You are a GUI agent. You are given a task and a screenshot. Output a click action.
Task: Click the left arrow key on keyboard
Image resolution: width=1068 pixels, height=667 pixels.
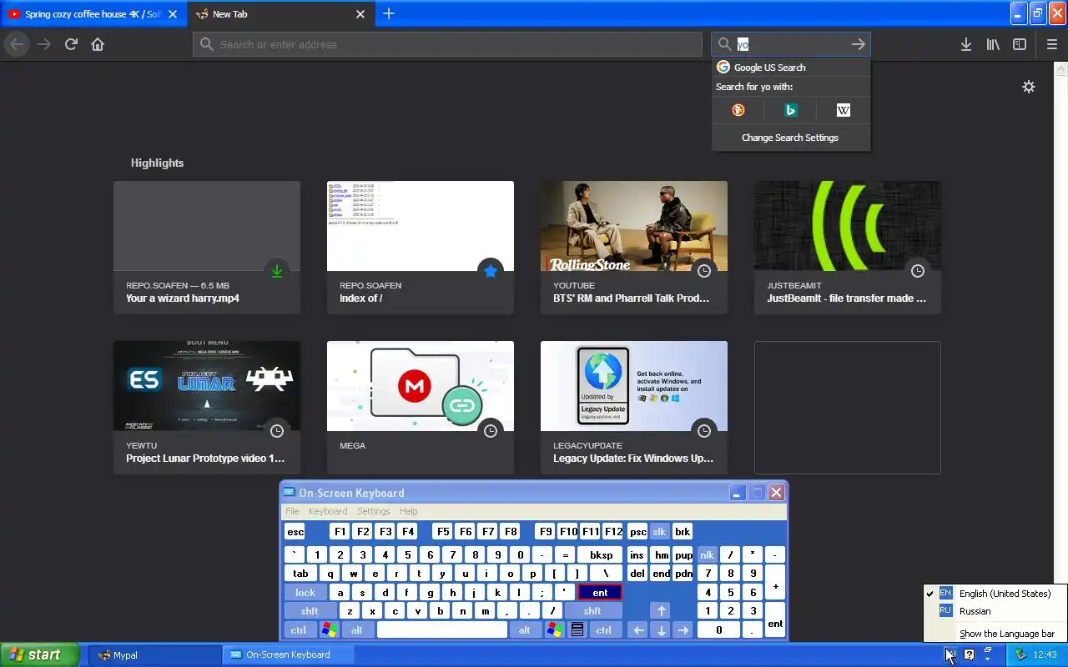click(x=639, y=630)
